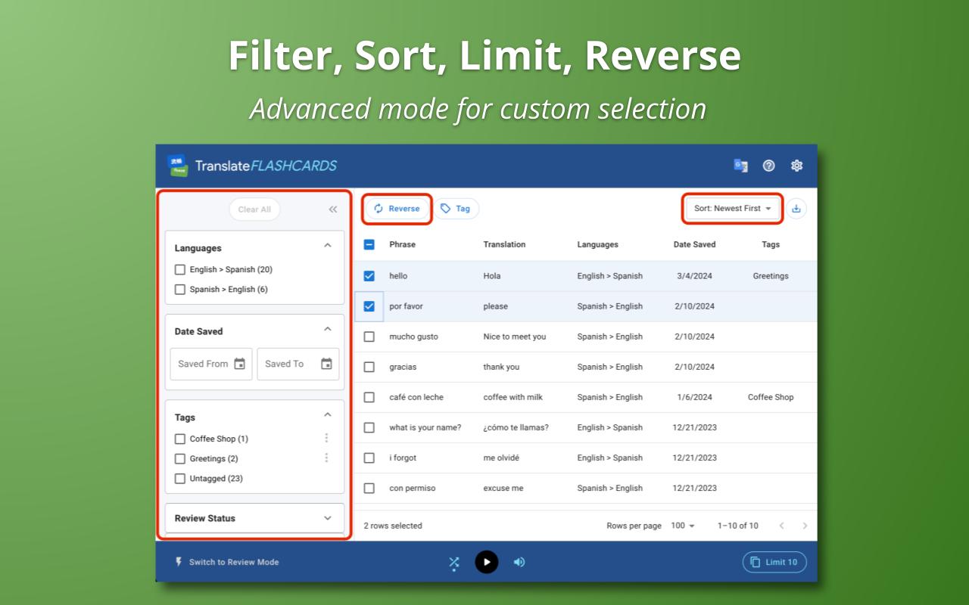969x605 pixels.
Task: Click the Phrase column header
Action: [x=402, y=244]
